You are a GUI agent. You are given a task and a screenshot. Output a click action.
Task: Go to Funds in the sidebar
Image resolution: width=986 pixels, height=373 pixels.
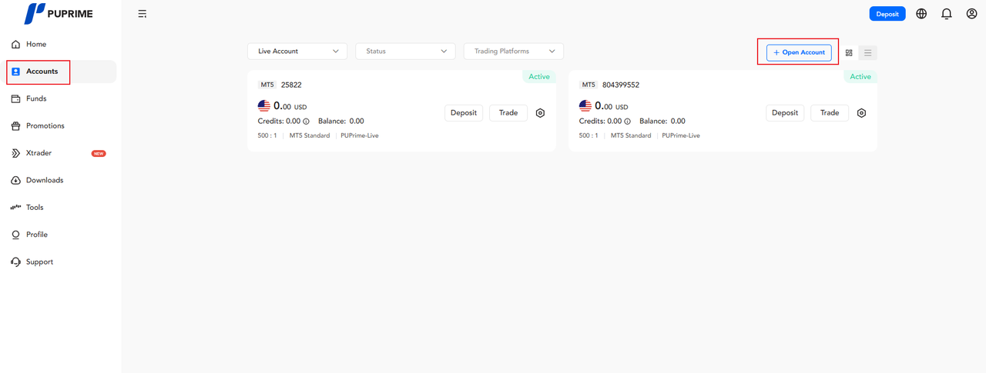(x=36, y=98)
